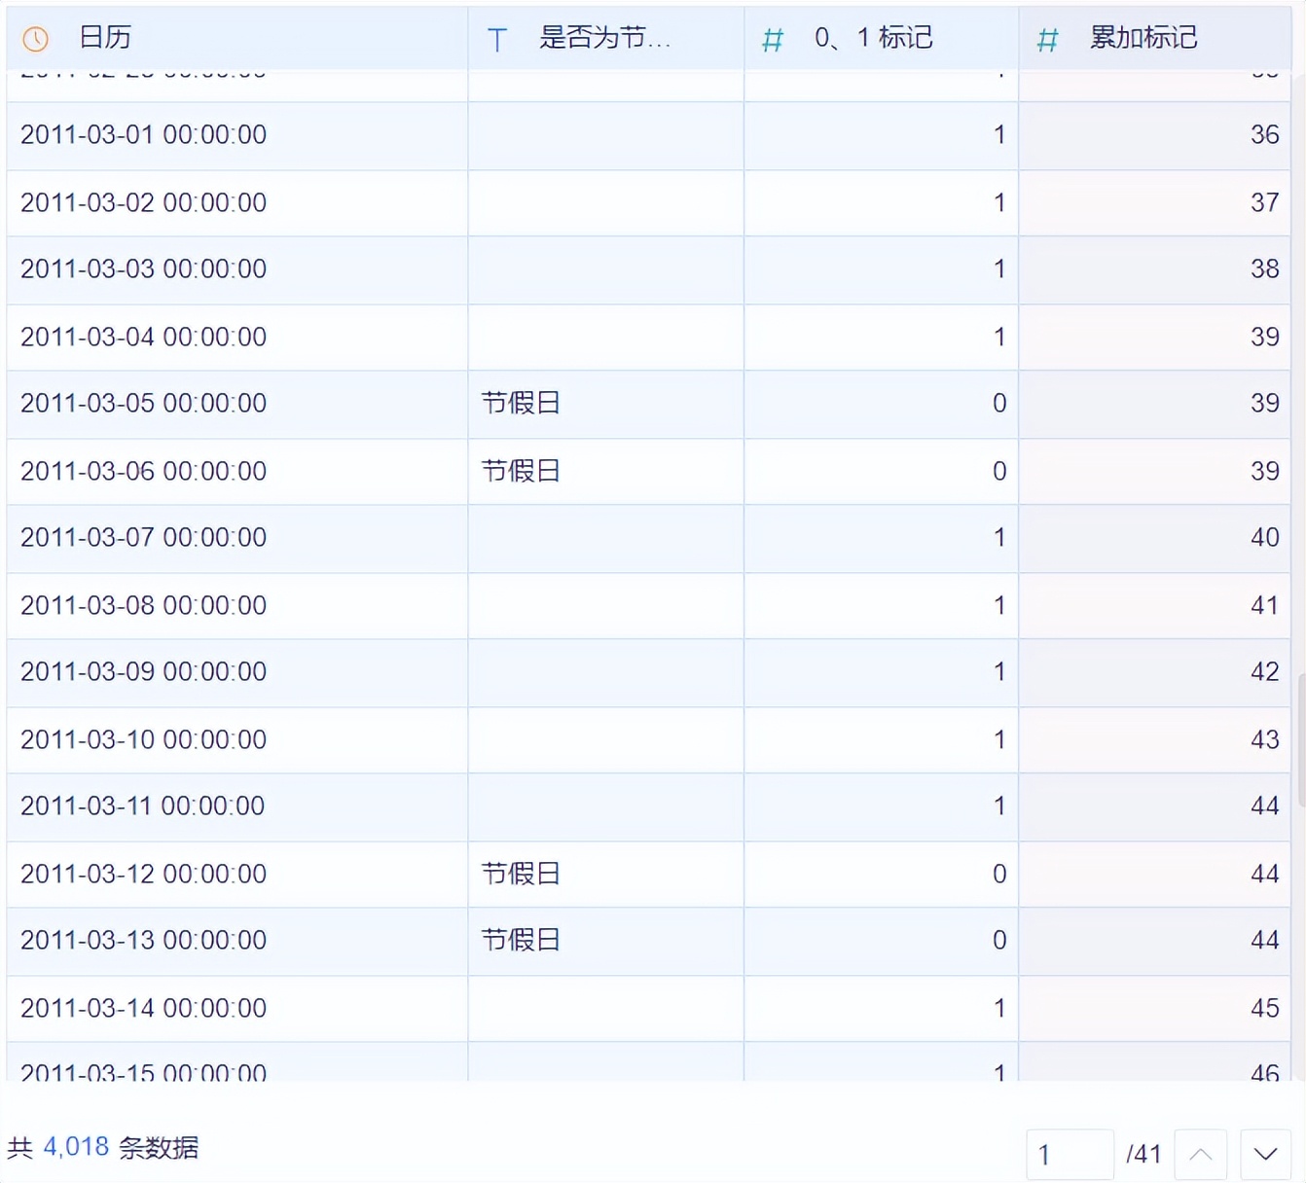This screenshot has height=1183, width=1306.
Task: Click cumulative value 40
Action: click(x=1265, y=537)
